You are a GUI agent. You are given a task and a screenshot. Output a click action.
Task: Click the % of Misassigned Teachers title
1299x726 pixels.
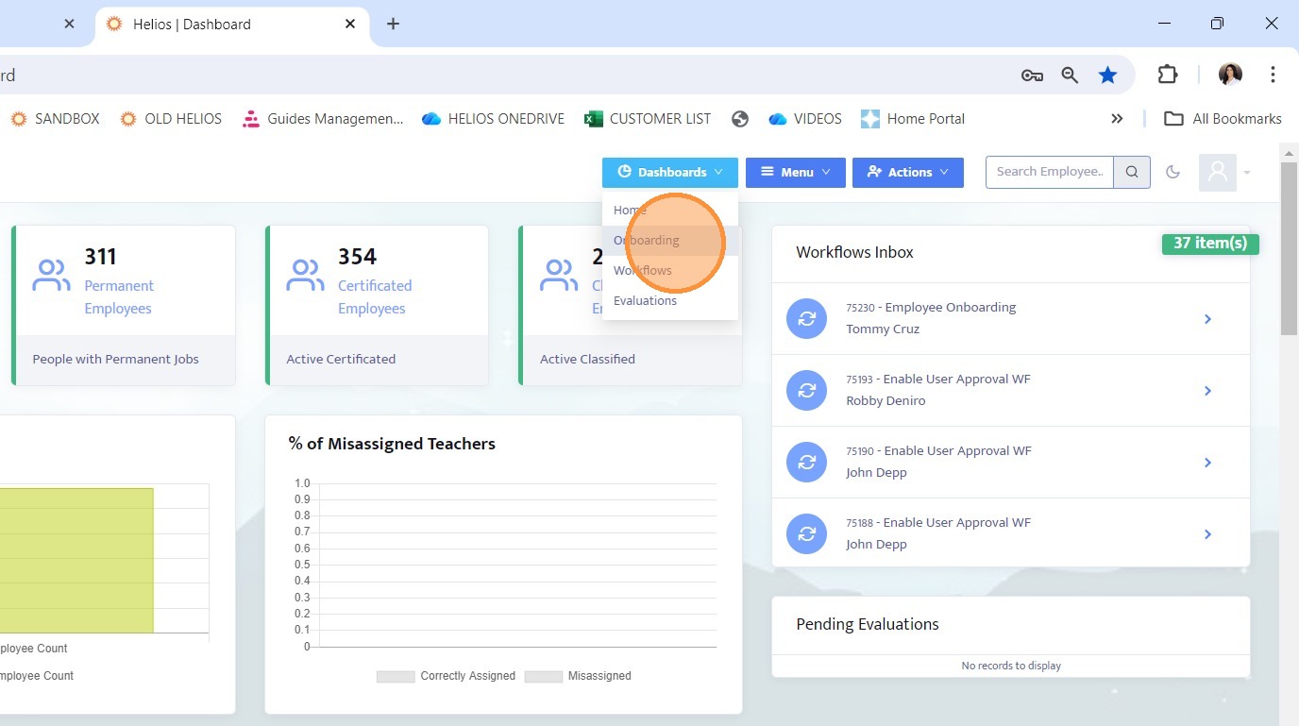(x=392, y=444)
